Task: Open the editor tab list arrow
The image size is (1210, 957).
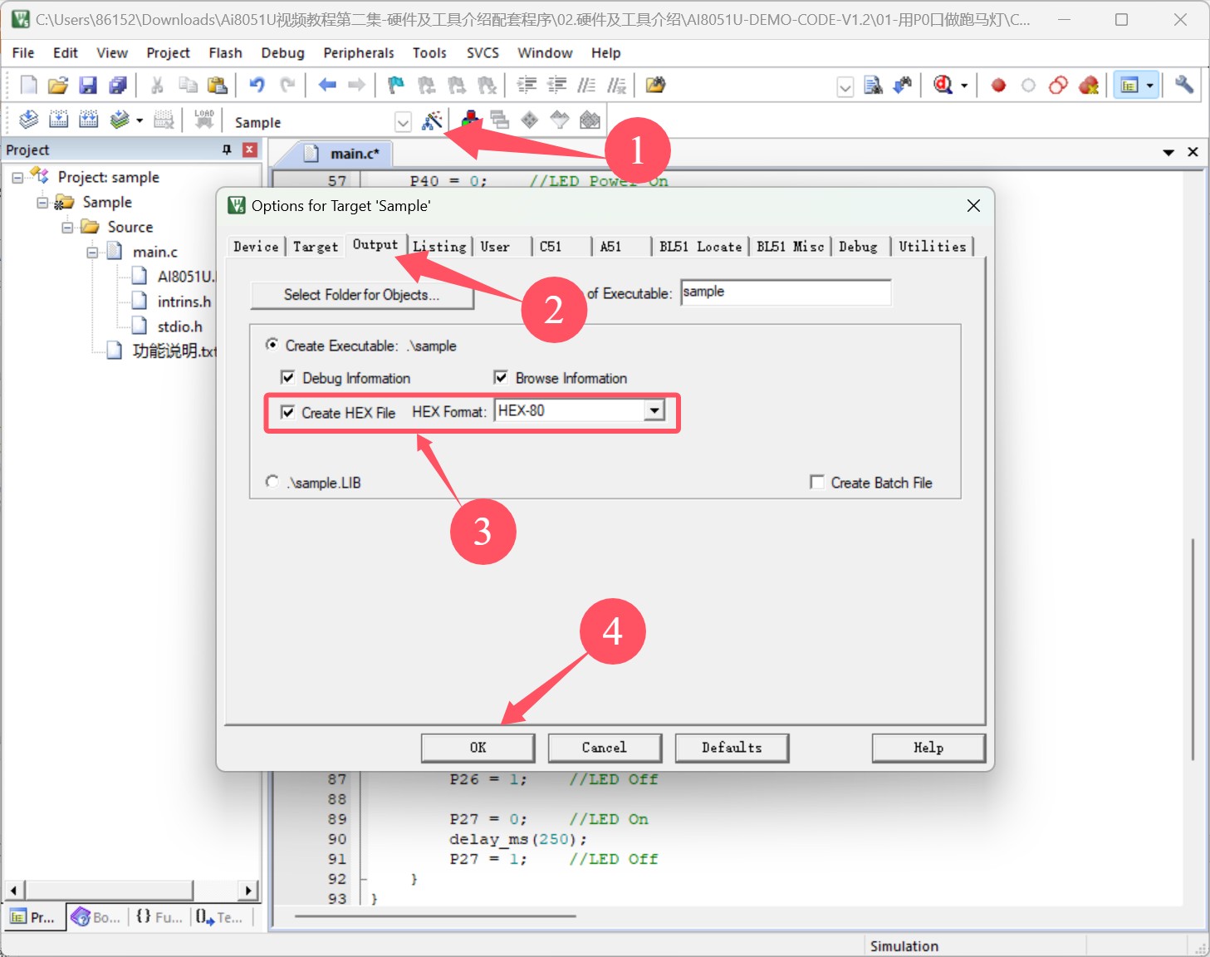Action: [1168, 152]
